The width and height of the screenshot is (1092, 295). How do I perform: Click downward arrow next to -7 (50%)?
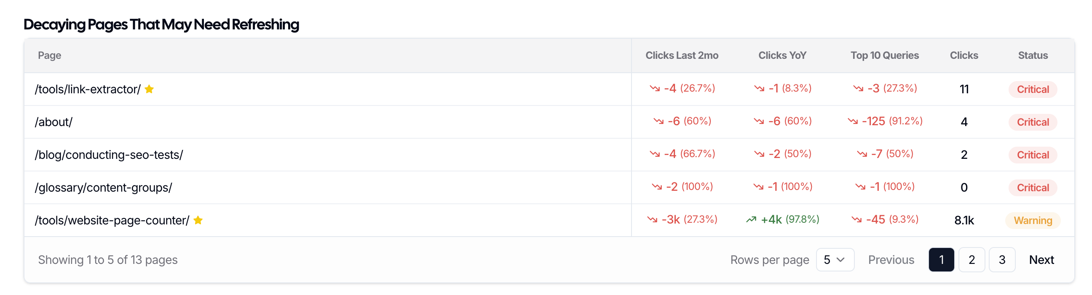click(862, 154)
